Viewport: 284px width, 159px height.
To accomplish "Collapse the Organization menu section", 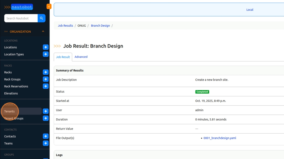I will [43, 31].
